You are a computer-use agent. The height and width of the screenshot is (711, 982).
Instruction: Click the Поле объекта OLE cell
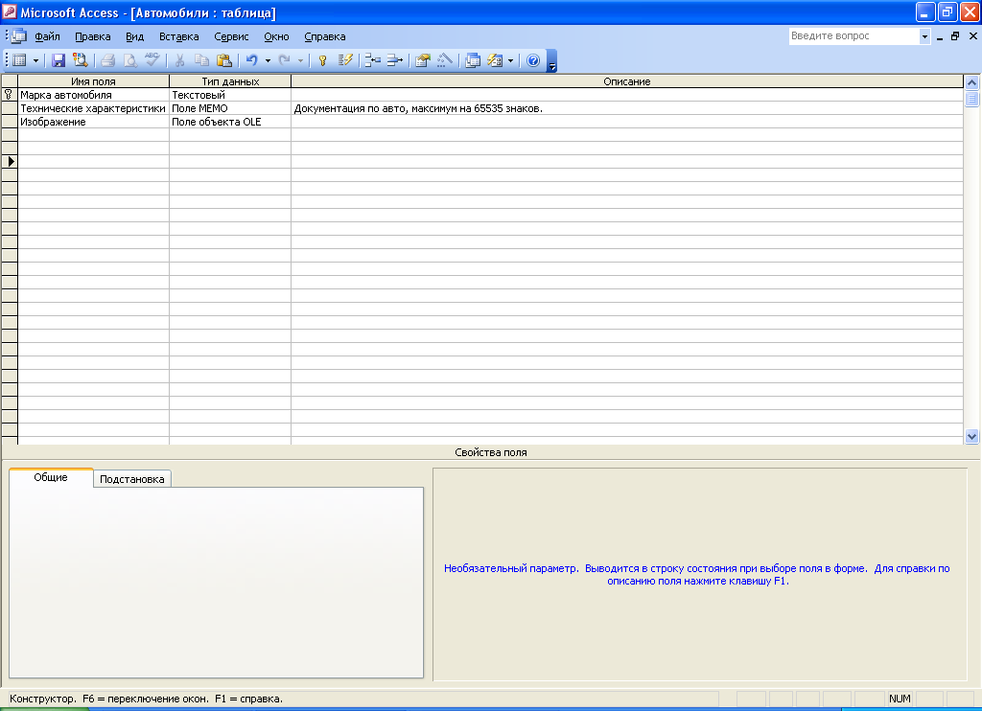[x=230, y=122]
